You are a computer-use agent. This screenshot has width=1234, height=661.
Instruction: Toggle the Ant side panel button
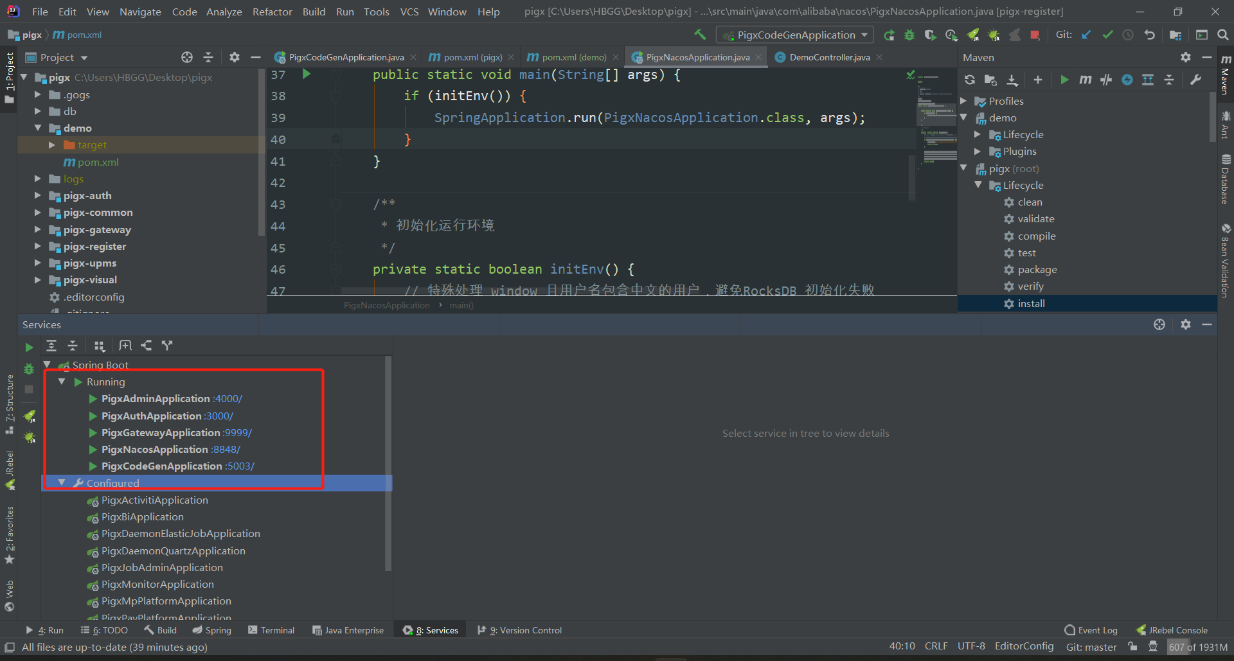[x=1226, y=125]
